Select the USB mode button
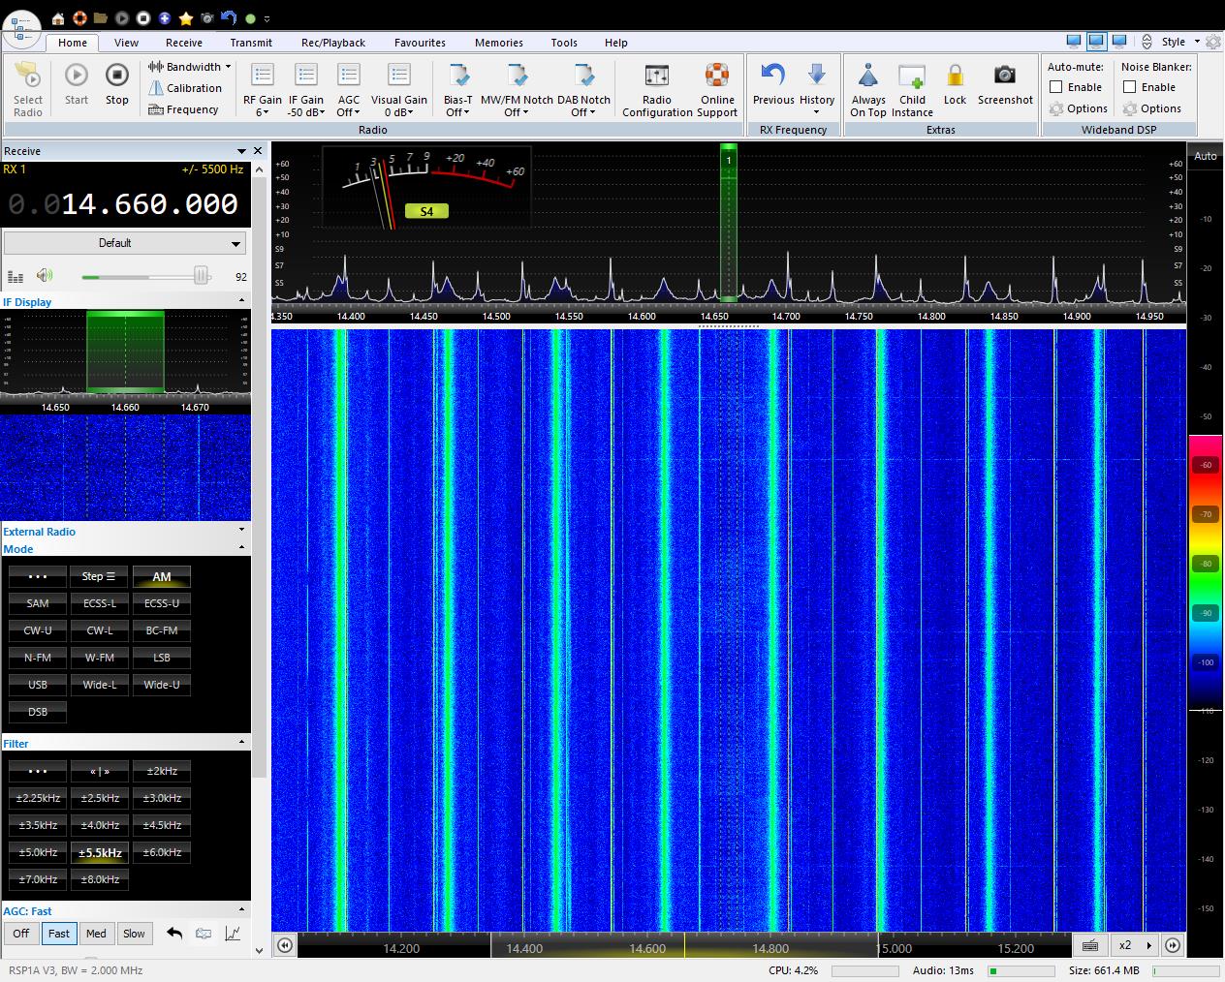Screen dimensions: 1225x982 [38, 685]
